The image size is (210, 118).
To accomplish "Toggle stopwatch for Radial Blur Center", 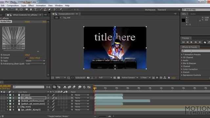I will [2, 58].
